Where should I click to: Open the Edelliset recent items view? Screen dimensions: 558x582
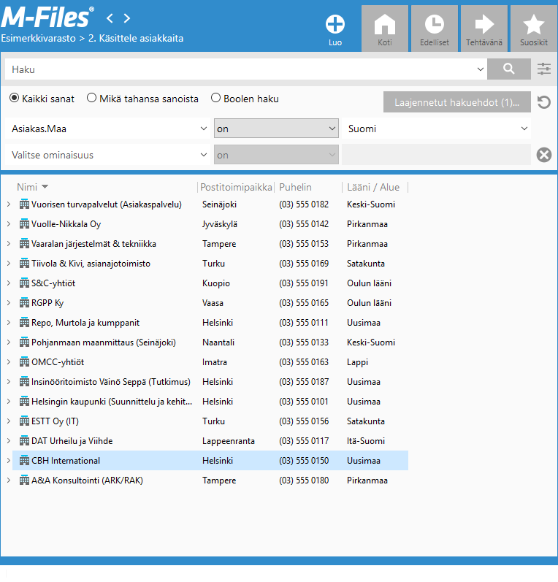coord(434,28)
